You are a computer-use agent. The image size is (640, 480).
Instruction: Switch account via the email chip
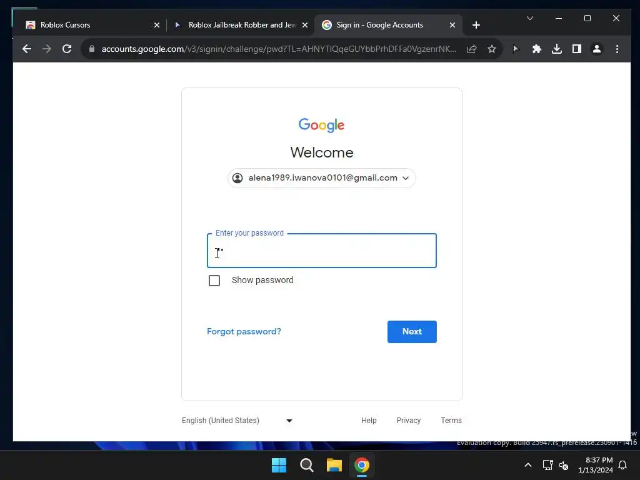(x=322, y=178)
